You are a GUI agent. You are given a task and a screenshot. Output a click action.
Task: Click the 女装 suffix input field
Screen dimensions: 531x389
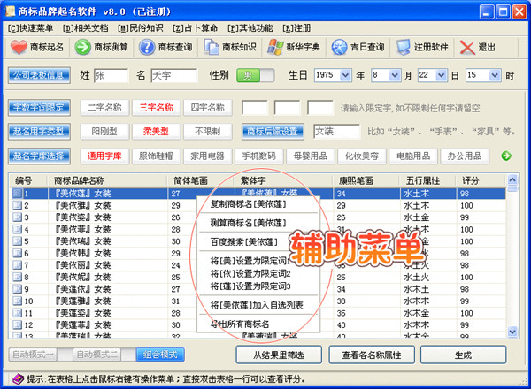[336, 131]
